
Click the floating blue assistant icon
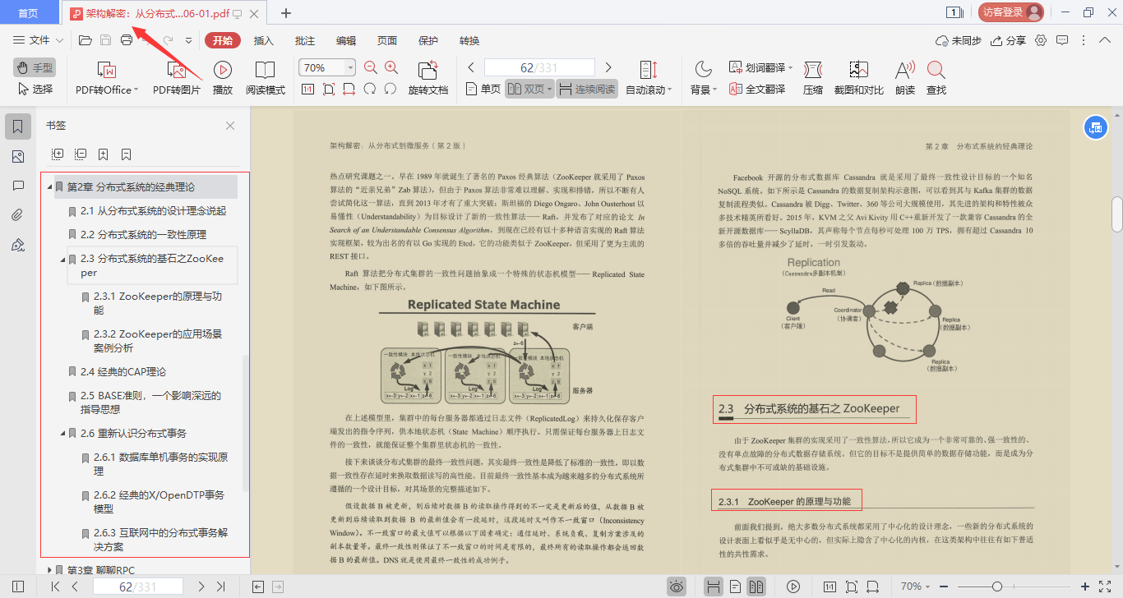[x=1095, y=126]
